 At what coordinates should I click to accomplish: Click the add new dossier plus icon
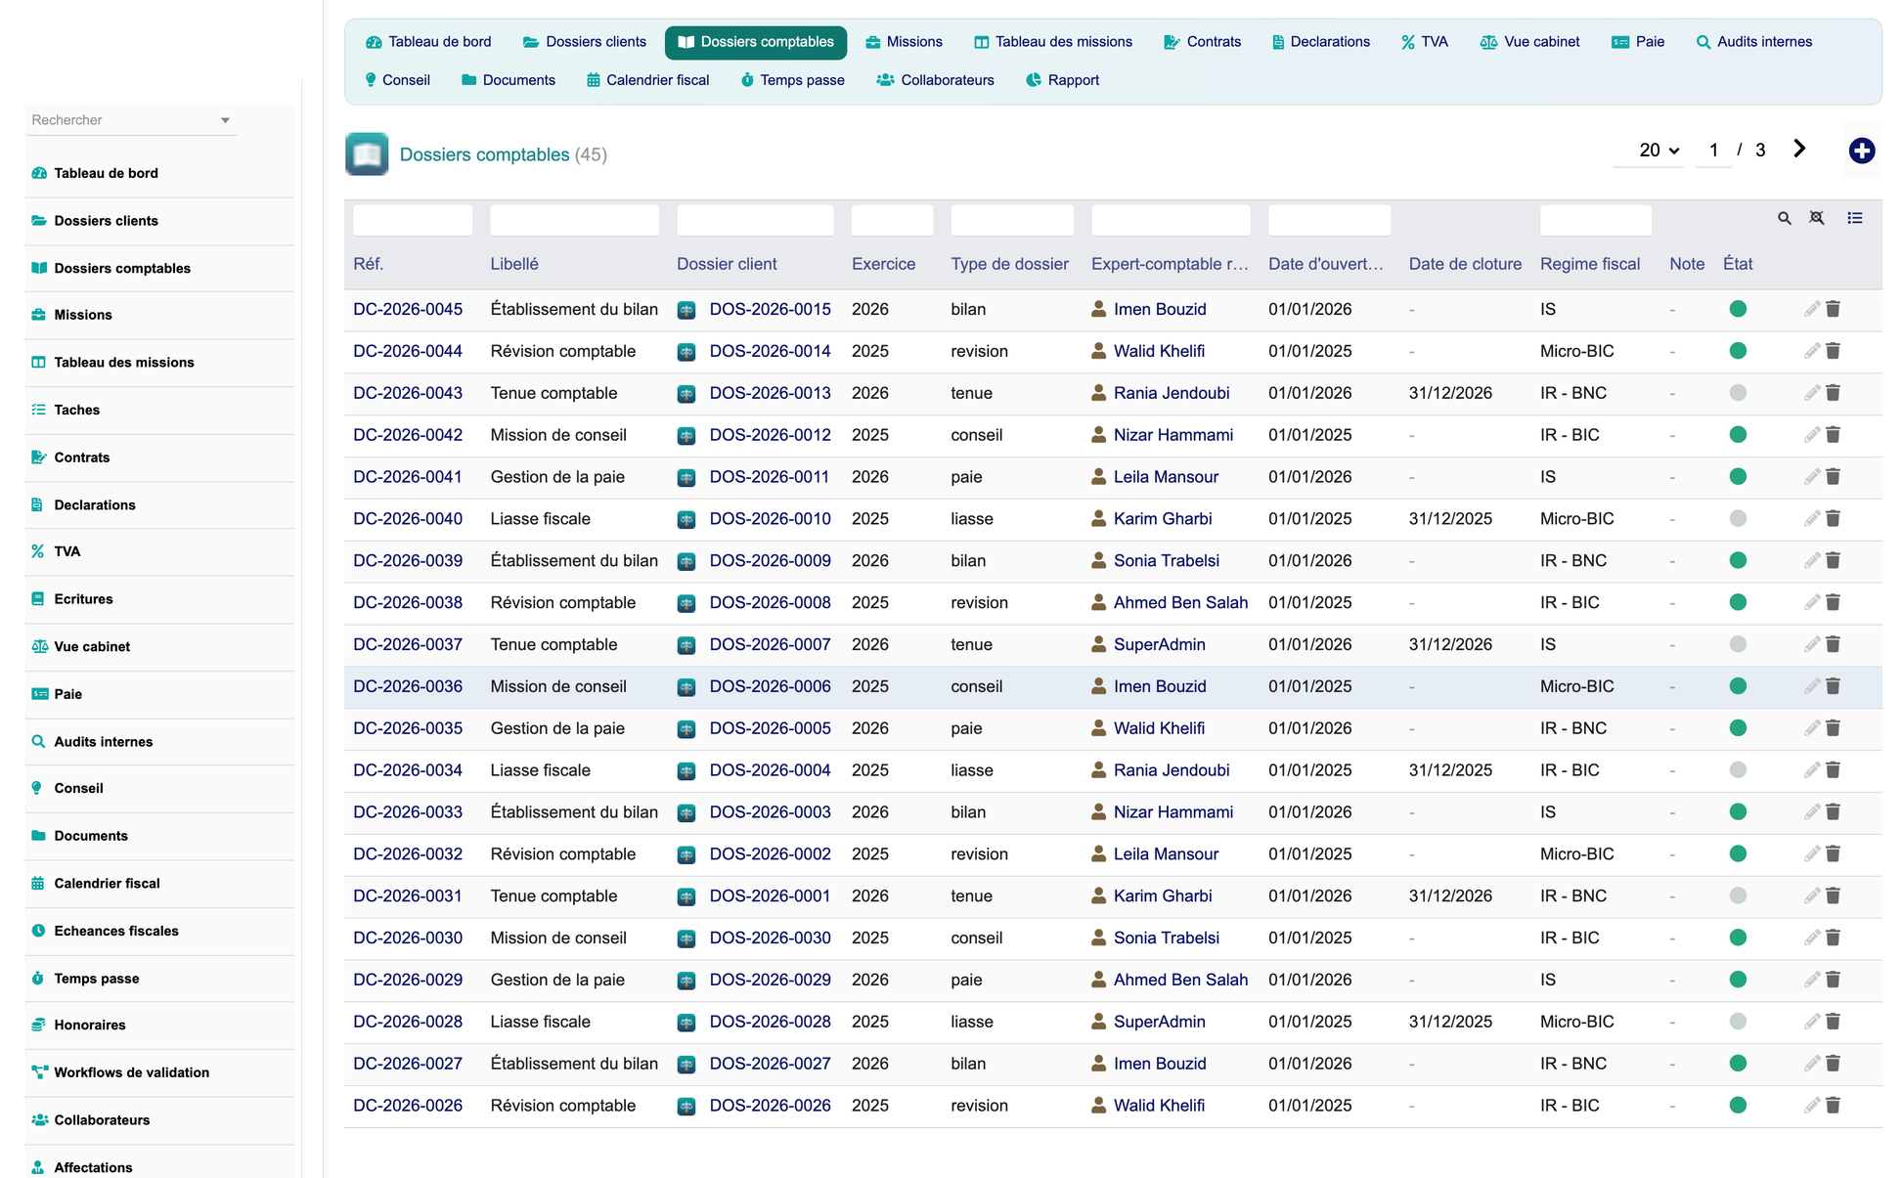click(x=1861, y=151)
